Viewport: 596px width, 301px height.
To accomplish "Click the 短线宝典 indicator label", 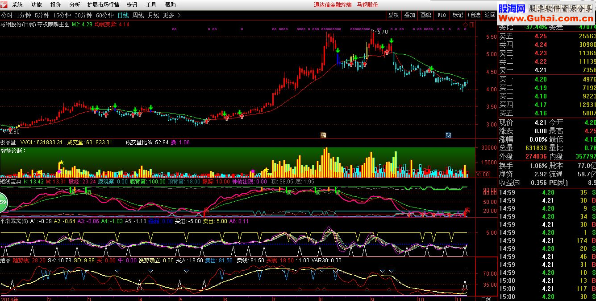I will [x=10, y=182].
